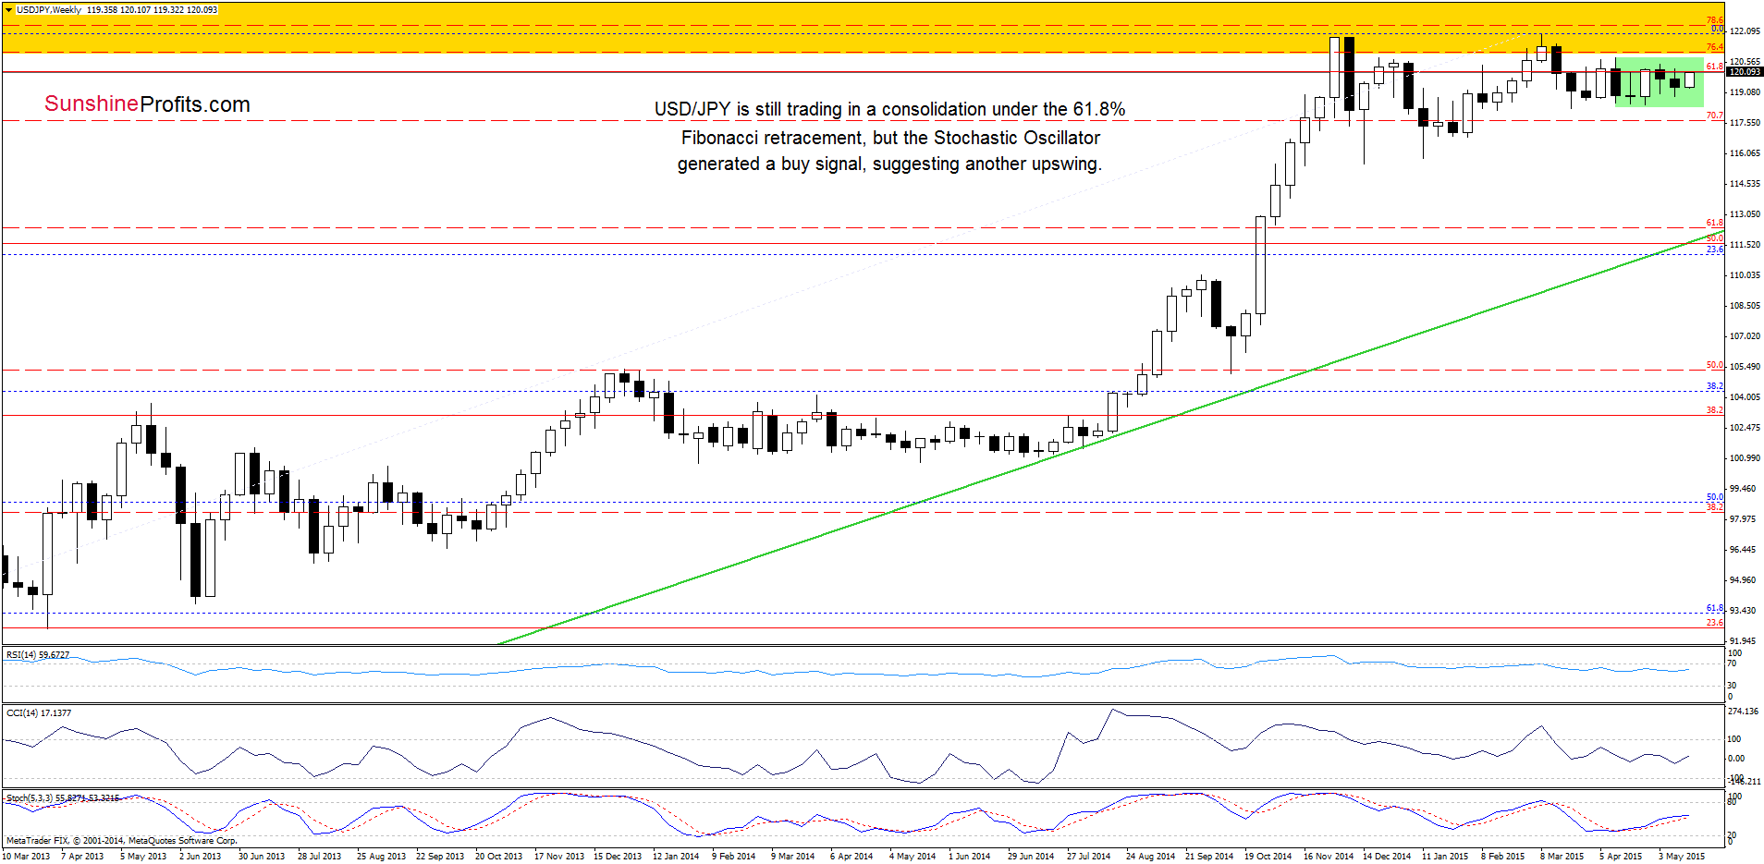Viewport: 1764px width, 864px height.
Task: Click the OHLC values 119.358 120.107 119.322 120.093
Action: [153, 10]
